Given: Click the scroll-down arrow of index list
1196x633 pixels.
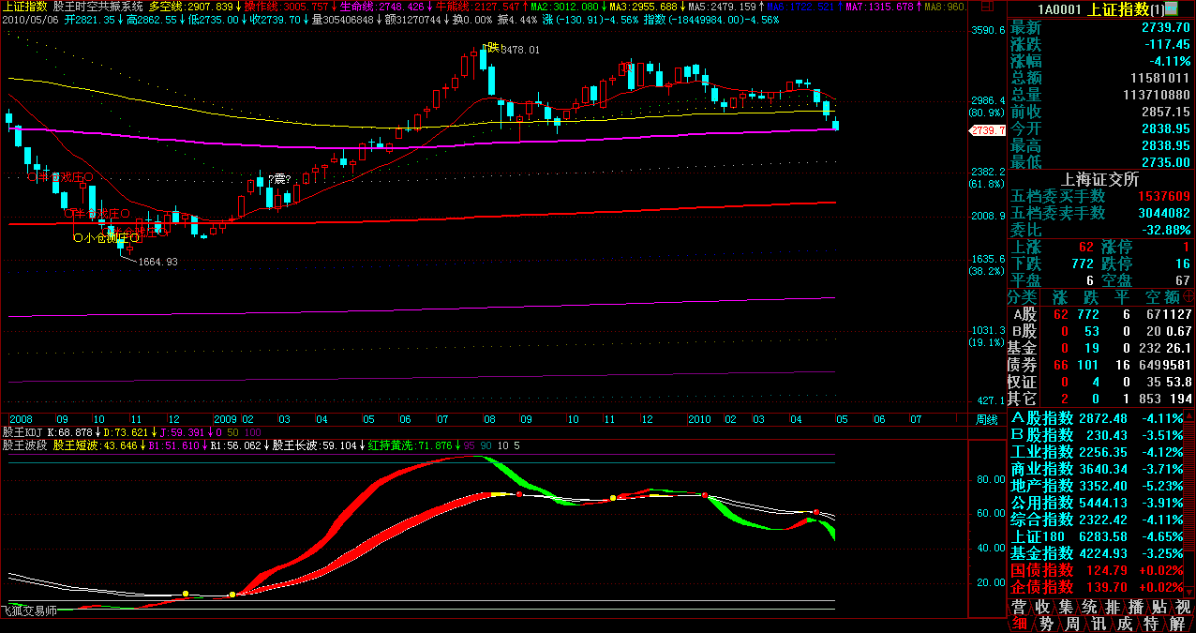Looking at the screenshot, I should pos(1189,591).
